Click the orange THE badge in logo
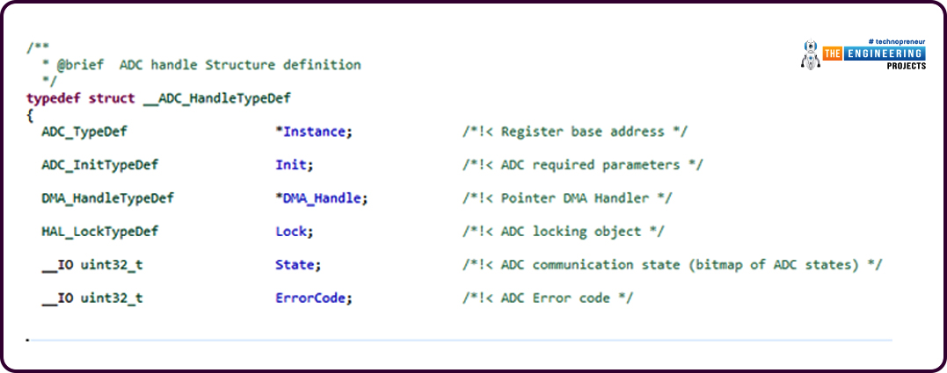This screenshot has height=373, width=947. tap(832, 54)
